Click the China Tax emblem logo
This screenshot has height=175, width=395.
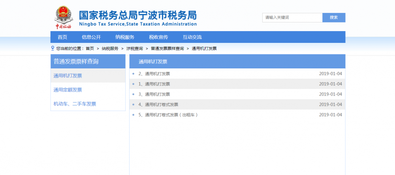[62, 18]
